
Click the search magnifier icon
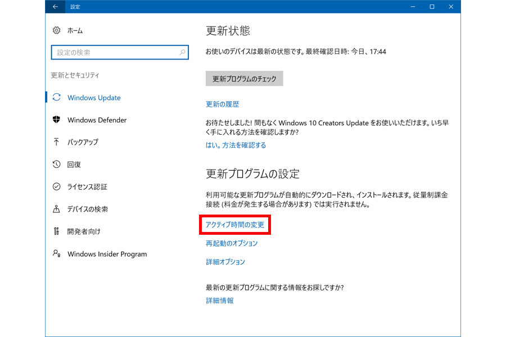[x=182, y=52]
